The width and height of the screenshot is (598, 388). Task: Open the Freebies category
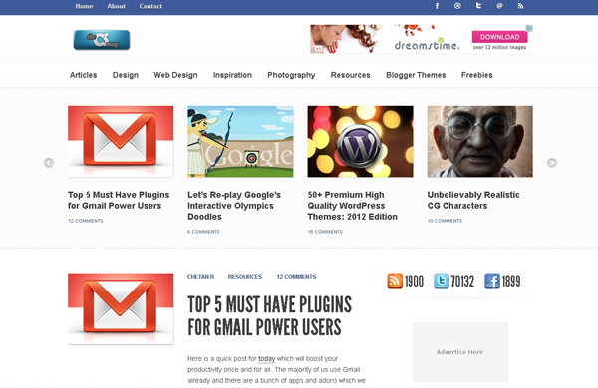coord(476,75)
